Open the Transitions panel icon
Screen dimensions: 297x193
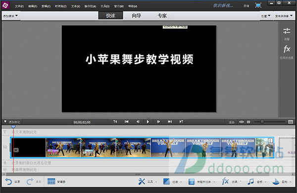(x=166, y=182)
